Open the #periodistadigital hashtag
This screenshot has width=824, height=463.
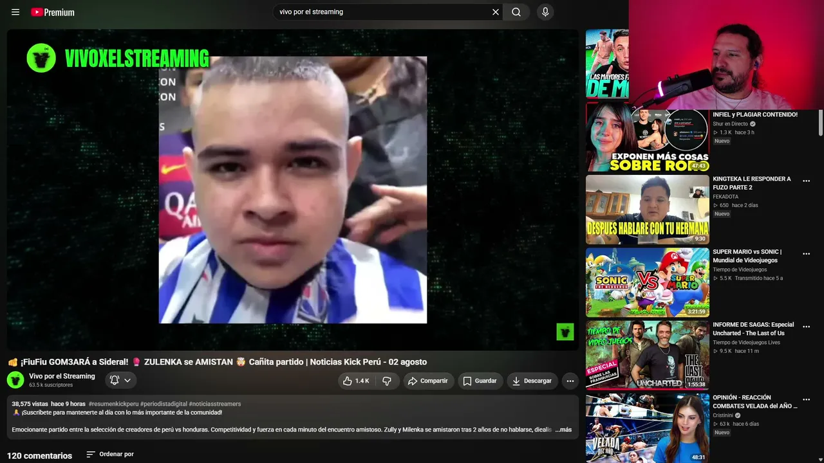pyautogui.click(x=164, y=404)
